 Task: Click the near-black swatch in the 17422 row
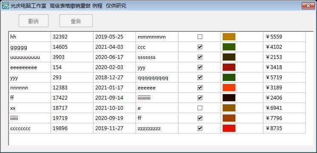pos(229,98)
